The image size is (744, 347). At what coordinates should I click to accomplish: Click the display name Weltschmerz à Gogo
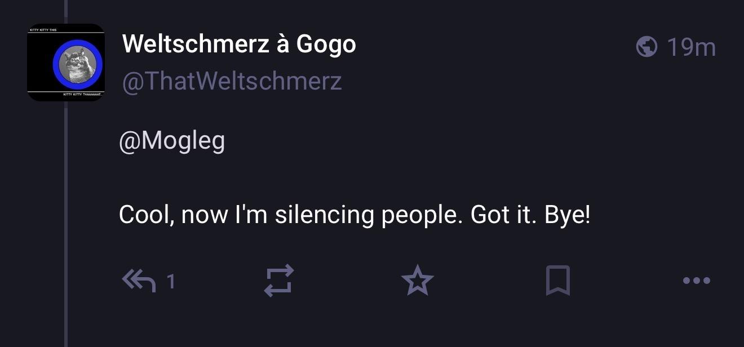click(x=239, y=44)
